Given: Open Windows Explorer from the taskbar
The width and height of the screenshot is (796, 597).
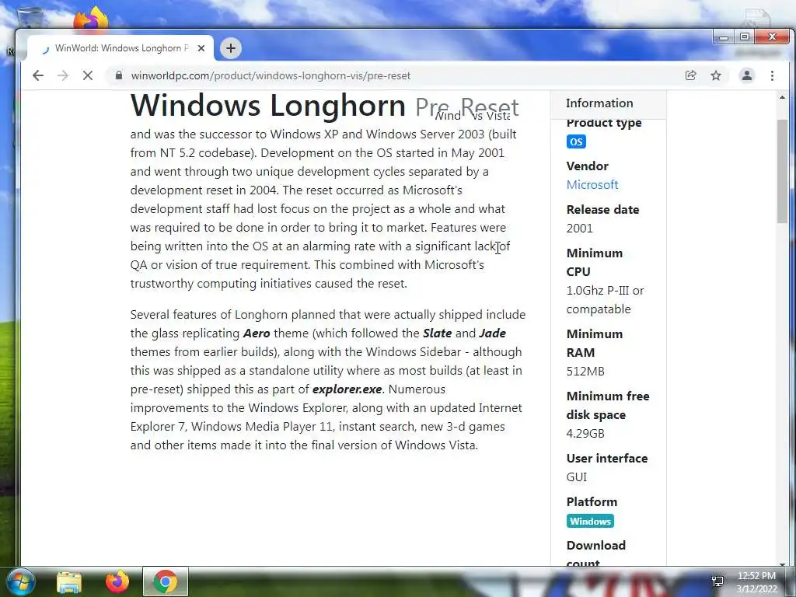Looking at the screenshot, I should coord(69,581).
